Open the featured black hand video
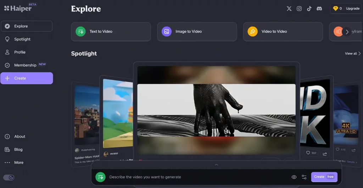Screen dimensions: 363x188 coord(217,110)
